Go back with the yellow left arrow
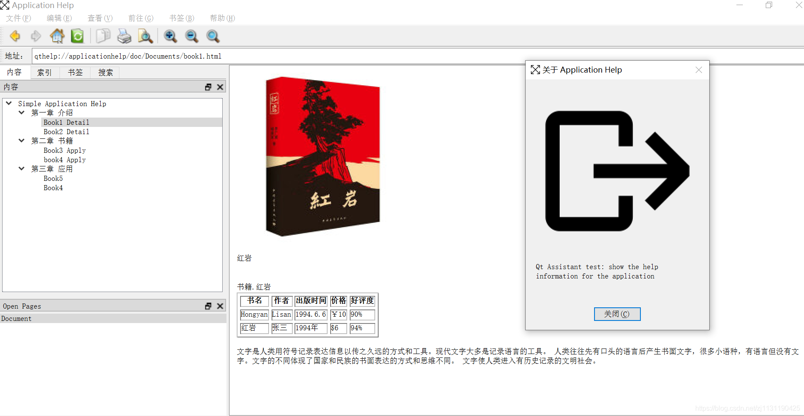The width and height of the screenshot is (804, 416). [15, 36]
